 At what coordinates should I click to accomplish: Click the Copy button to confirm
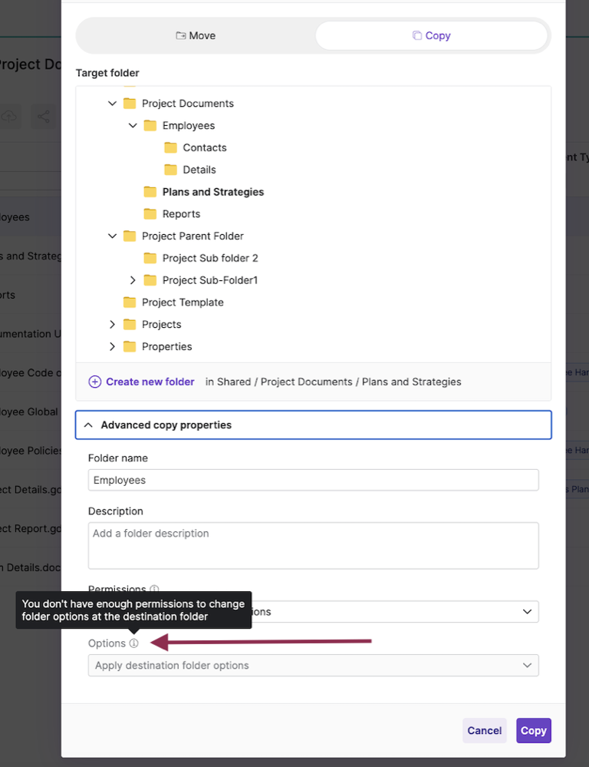pos(533,730)
